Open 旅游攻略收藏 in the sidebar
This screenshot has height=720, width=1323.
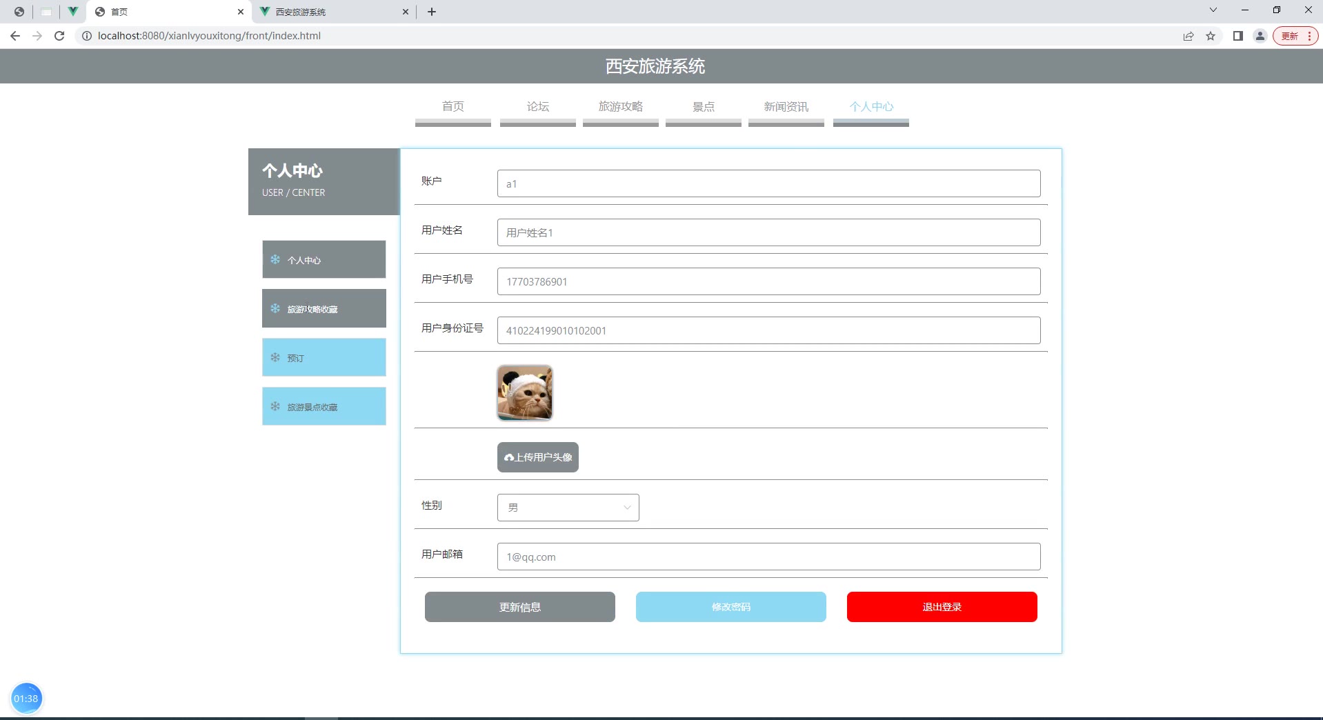coord(324,308)
